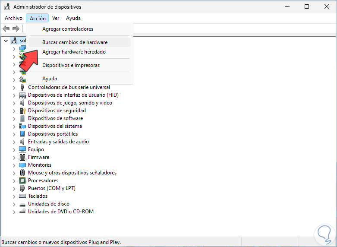Select Dispositivos del sistema row
The width and height of the screenshot is (337, 247).
pos(55,126)
